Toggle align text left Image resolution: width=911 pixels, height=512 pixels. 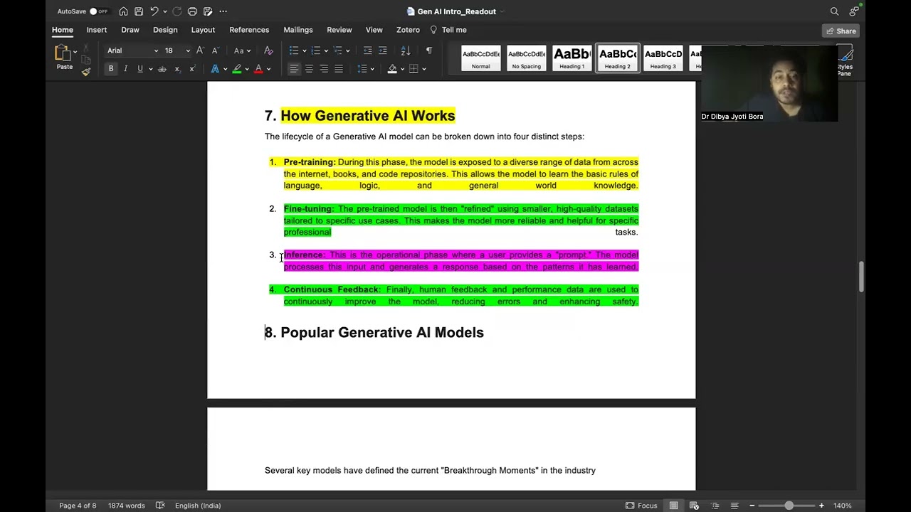[x=294, y=69]
